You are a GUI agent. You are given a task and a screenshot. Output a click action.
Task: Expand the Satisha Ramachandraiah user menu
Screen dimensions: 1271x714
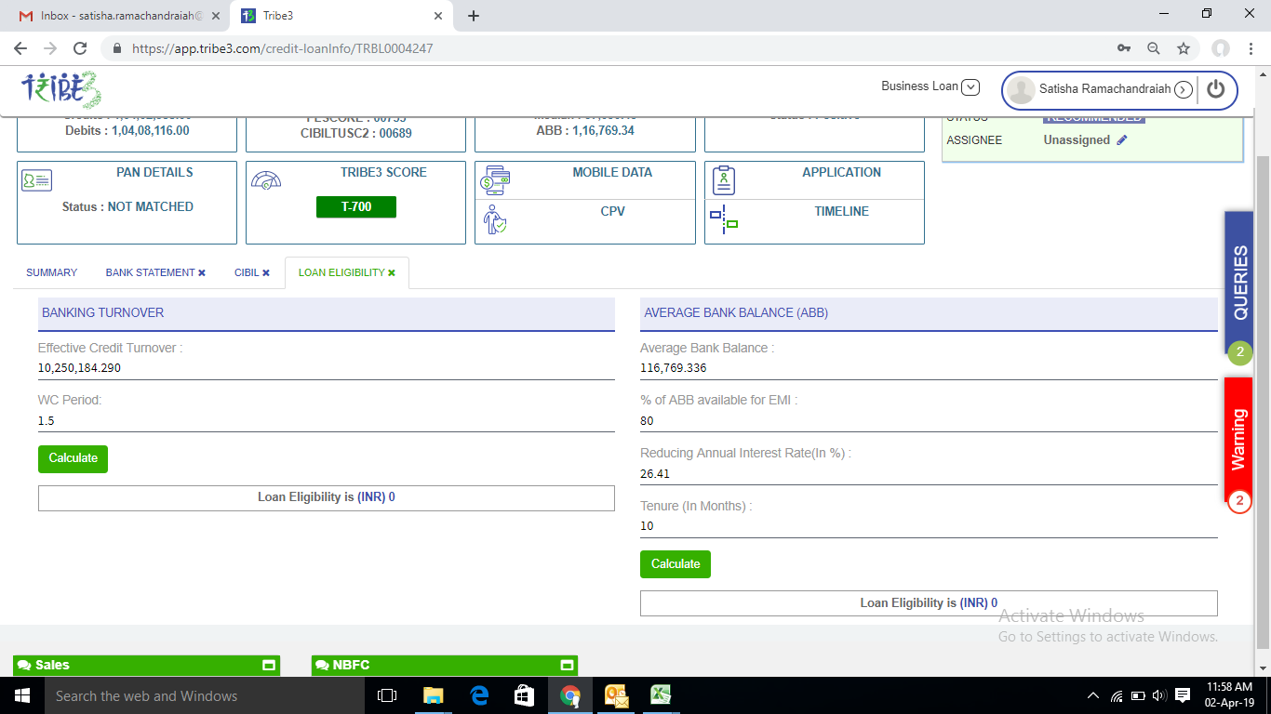[x=1184, y=89]
